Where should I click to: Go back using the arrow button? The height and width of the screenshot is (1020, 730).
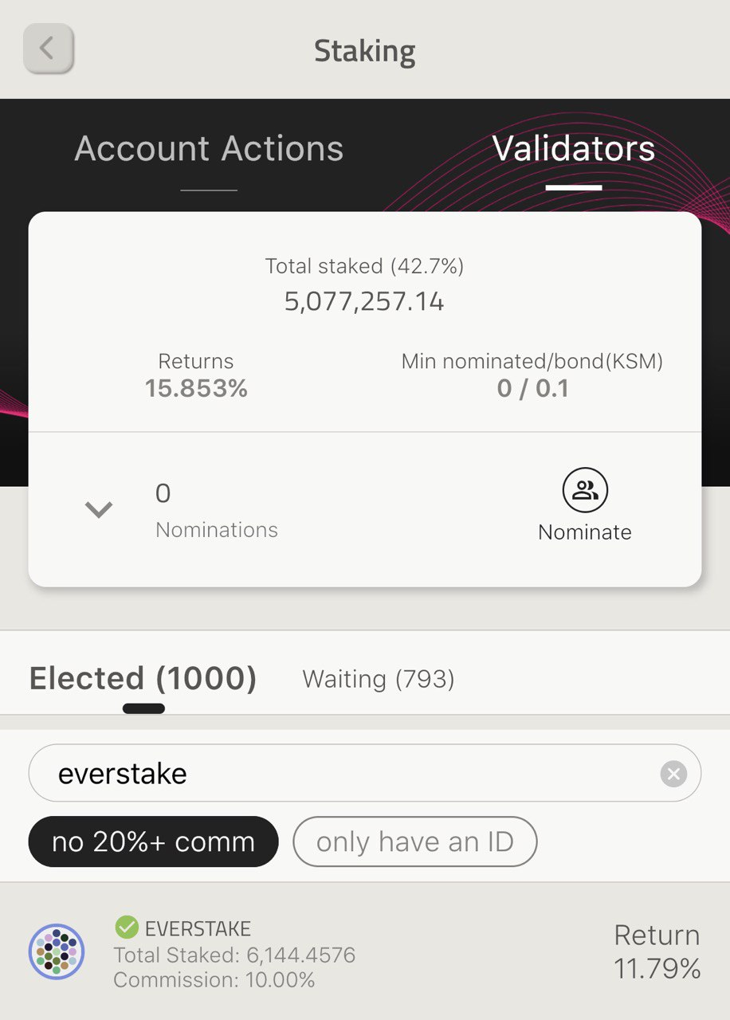[x=49, y=48]
